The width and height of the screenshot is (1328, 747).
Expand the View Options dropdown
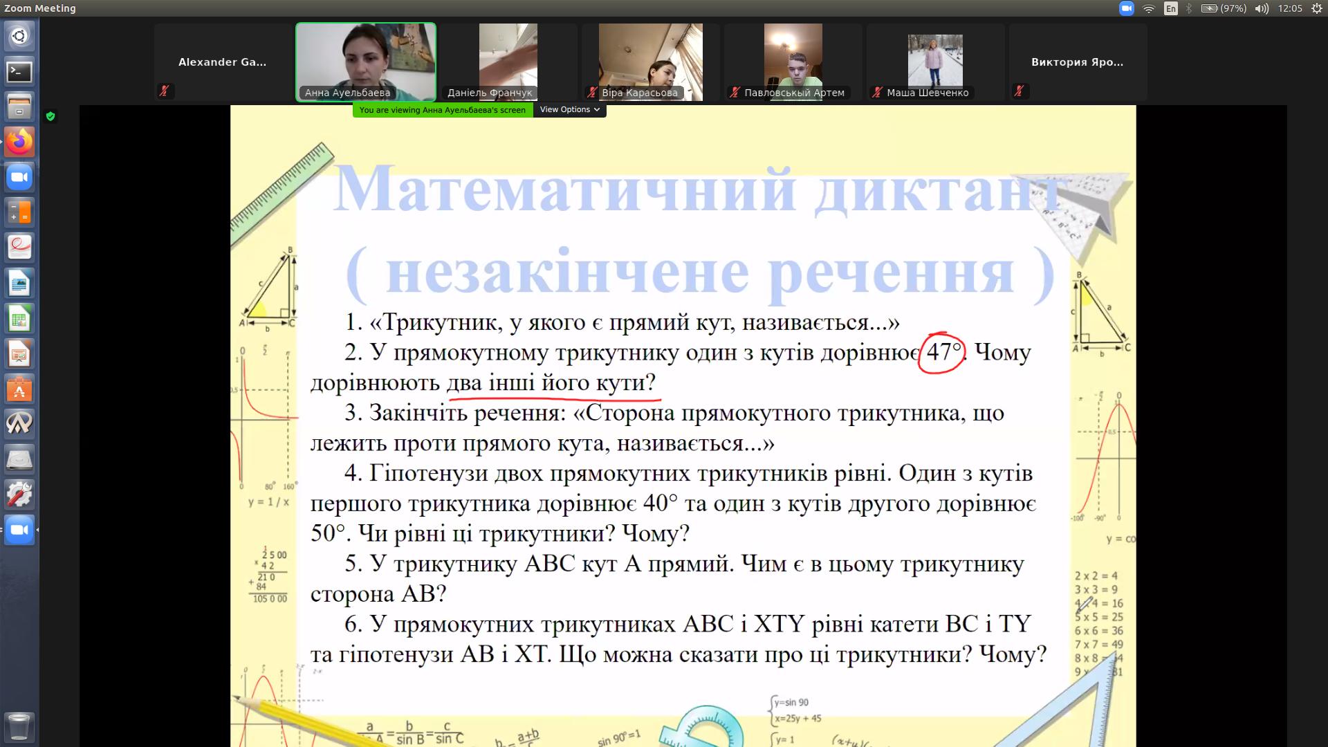pos(569,109)
